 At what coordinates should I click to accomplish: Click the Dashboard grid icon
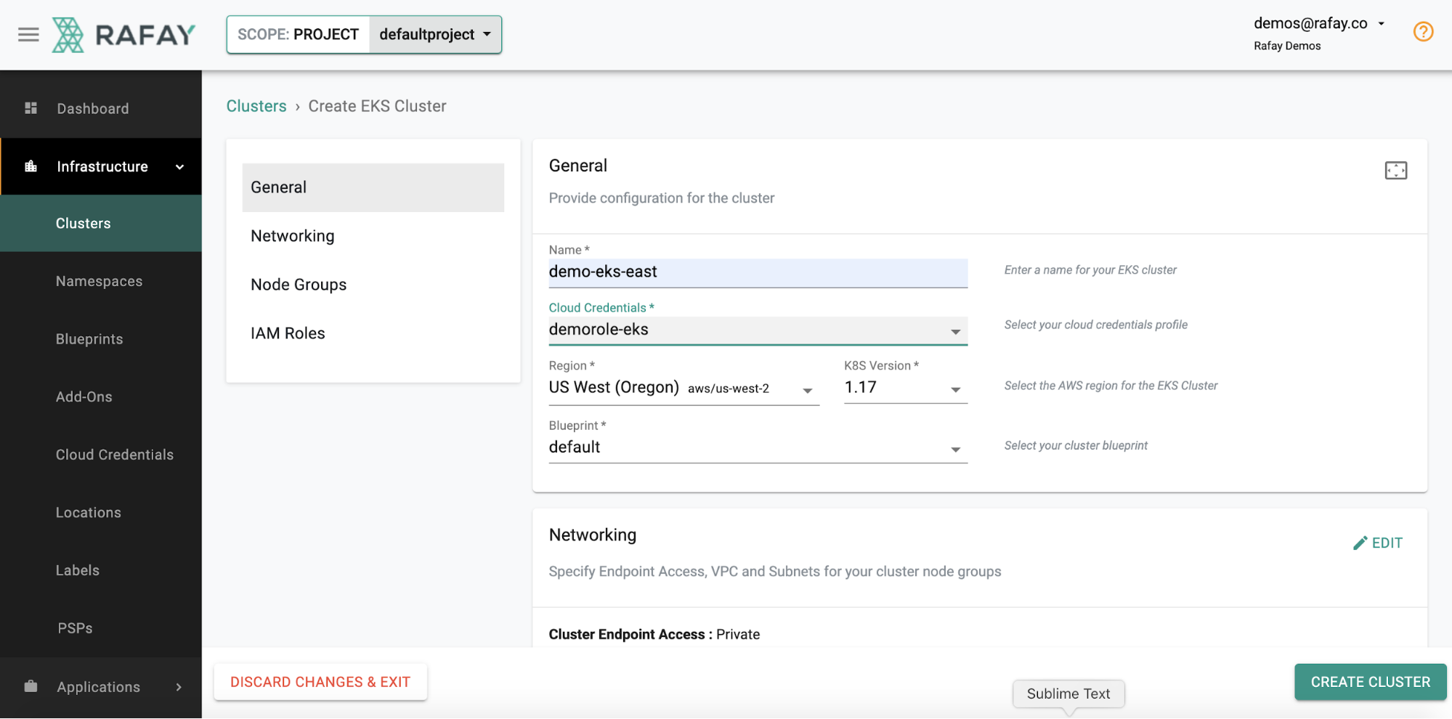[x=31, y=108]
